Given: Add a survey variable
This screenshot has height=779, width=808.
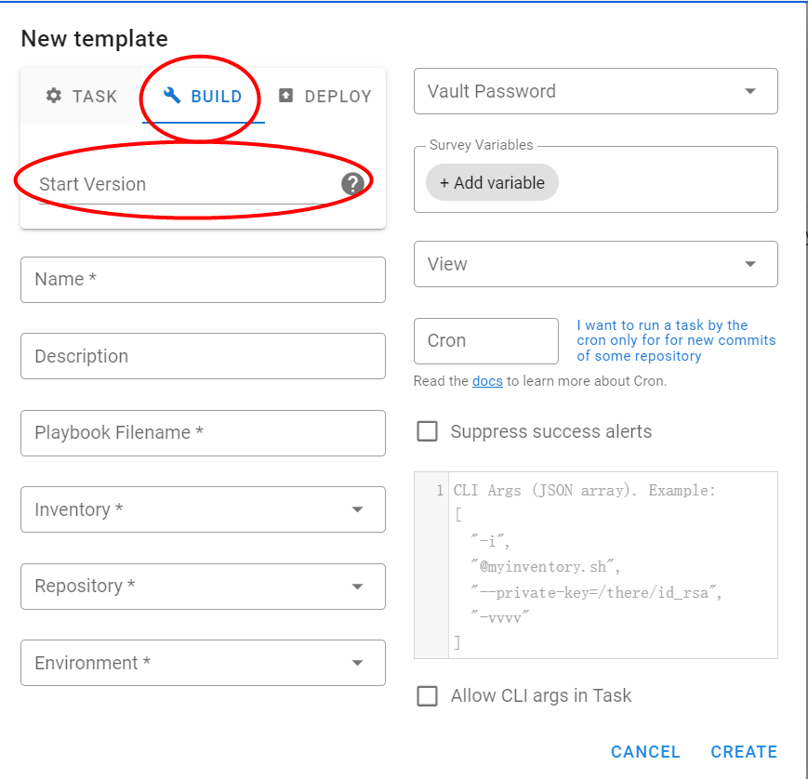Looking at the screenshot, I should [x=492, y=183].
